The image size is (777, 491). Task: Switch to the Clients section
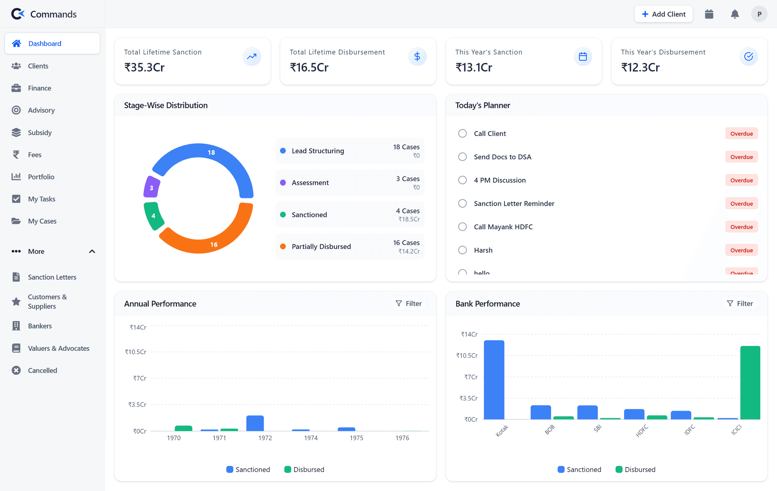point(38,66)
